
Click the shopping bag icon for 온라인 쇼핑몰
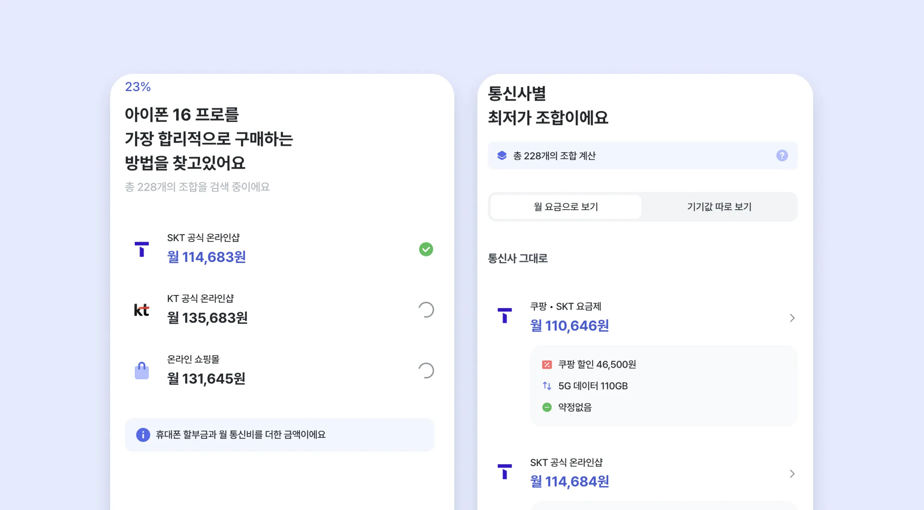(142, 371)
